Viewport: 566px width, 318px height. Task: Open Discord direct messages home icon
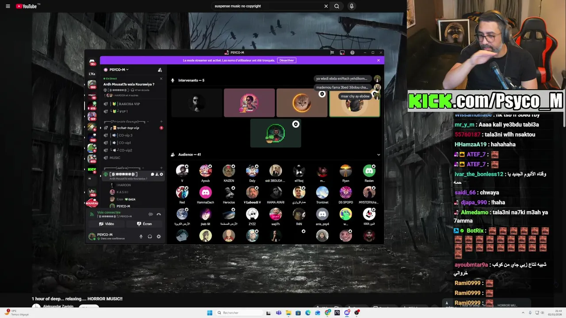click(92, 62)
